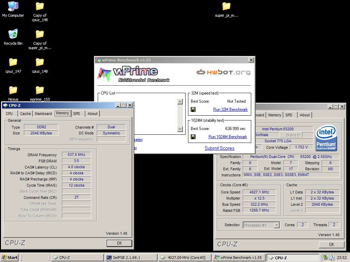Click the taskbar clock showing 23:53
350x262 pixels.
pyautogui.click(x=342, y=258)
